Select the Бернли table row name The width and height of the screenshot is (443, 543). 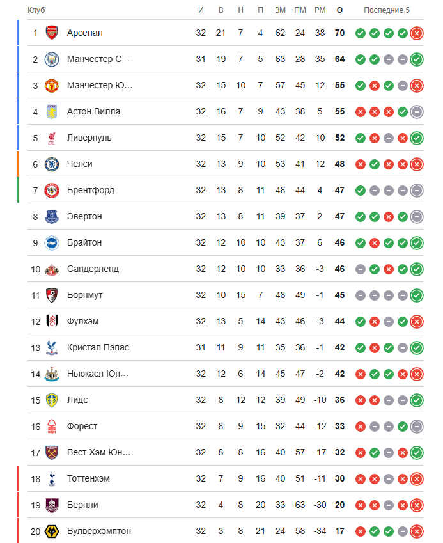pyautogui.click(x=82, y=505)
